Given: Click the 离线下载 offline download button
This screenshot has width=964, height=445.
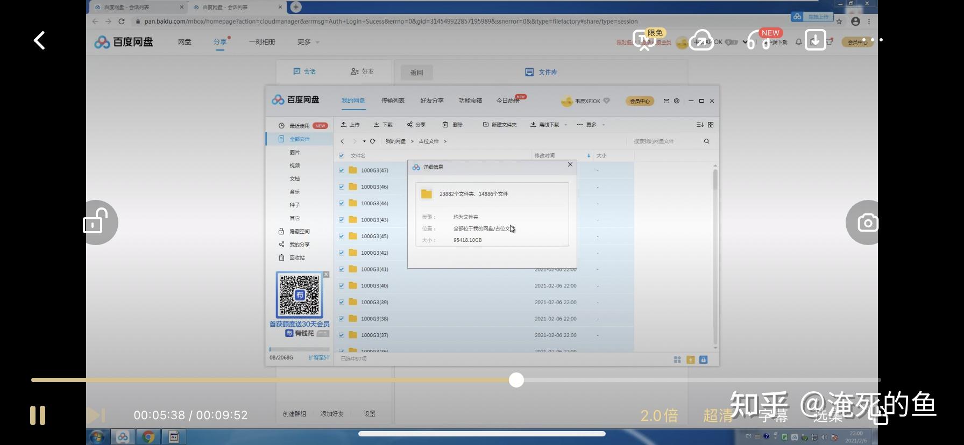Looking at the screenshot, I should pos(544,125).
